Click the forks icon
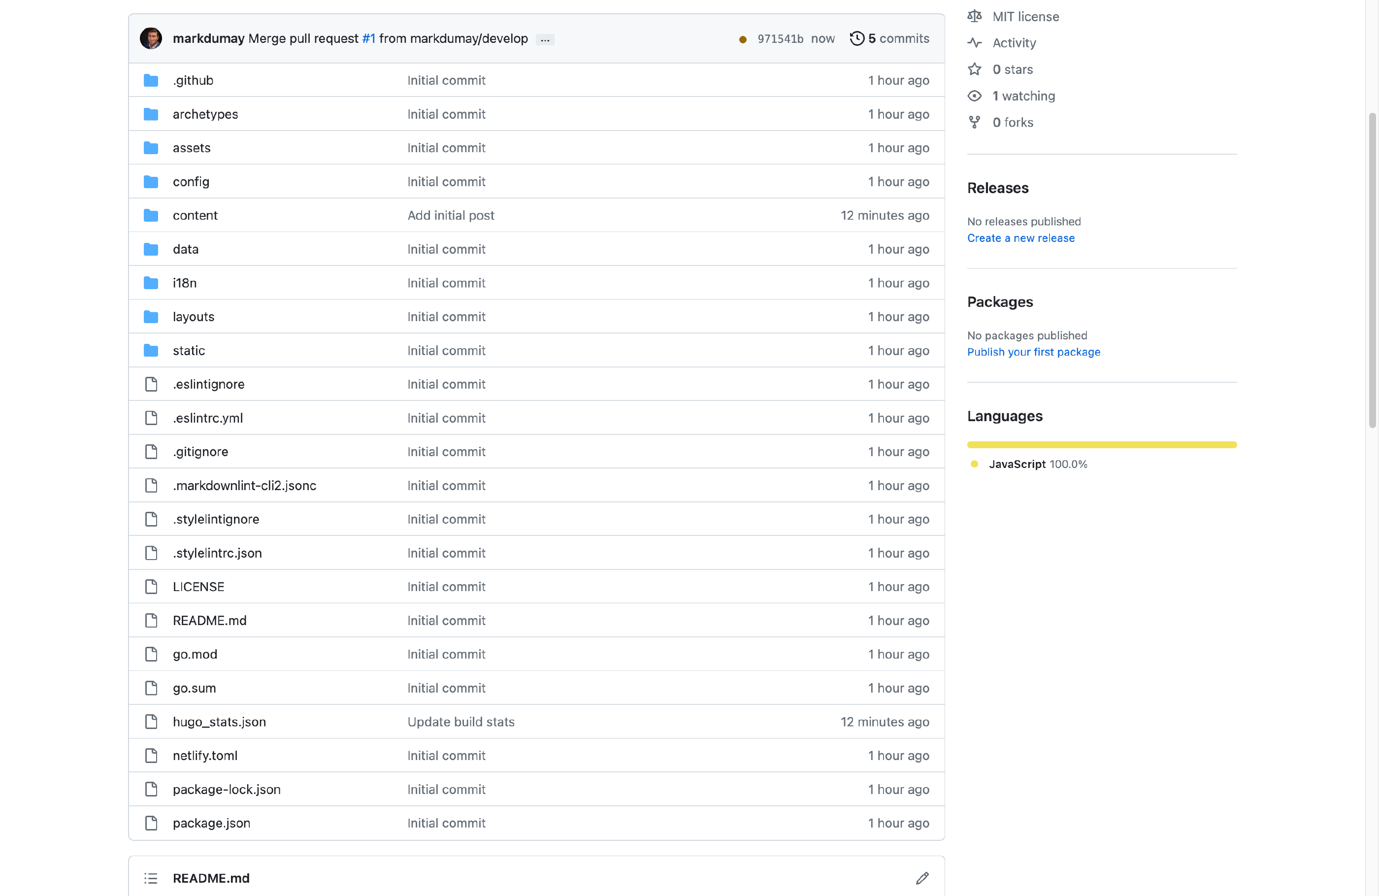1379x896 pixels. point(975,122)
